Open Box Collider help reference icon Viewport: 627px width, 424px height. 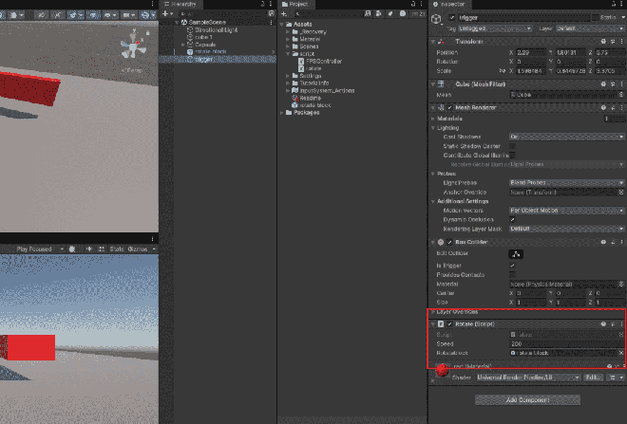603,242
